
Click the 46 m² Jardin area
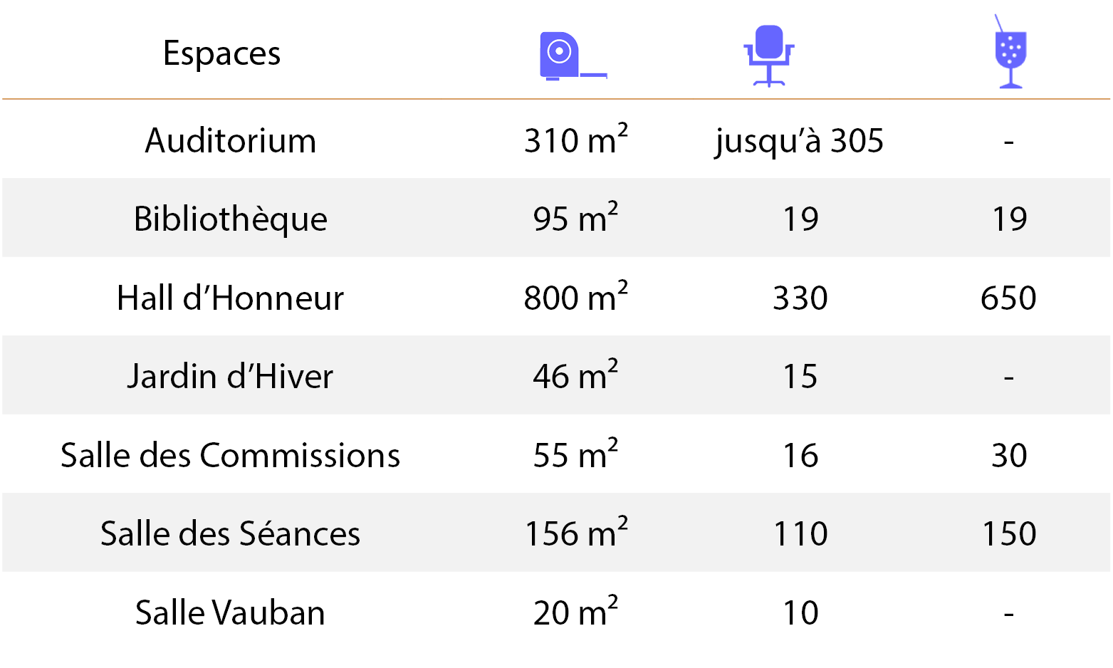tap(575, 375)
